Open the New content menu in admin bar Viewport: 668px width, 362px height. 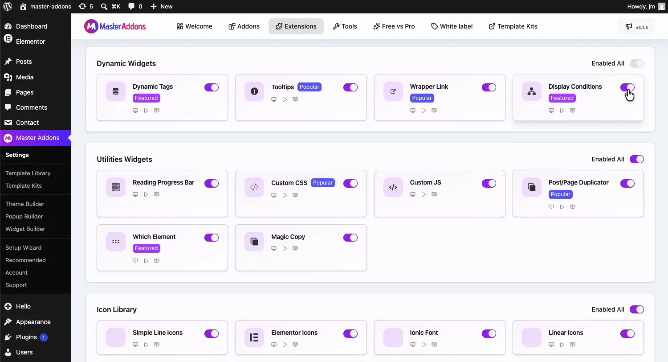coord(161,6)
